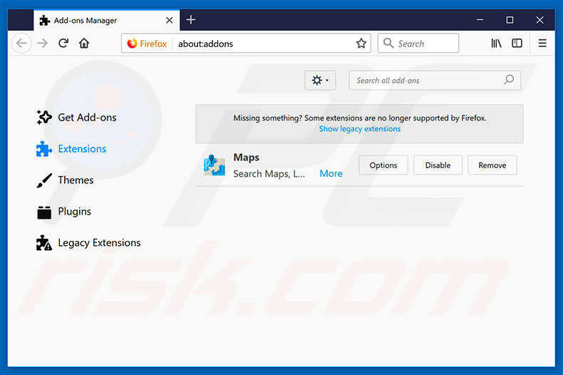Image resolution: width=563 pixels, height=375 pixels.
Task: Open Options for the Maps extension
Action: (383, 165)
